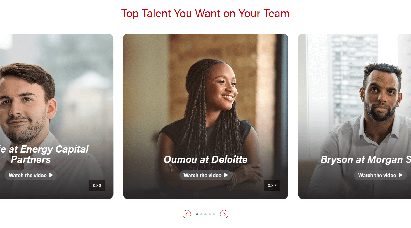The height and width of the screenshot is (228, 411).
Task: Select the third carousel pagination dot
Action: [205, 214]
